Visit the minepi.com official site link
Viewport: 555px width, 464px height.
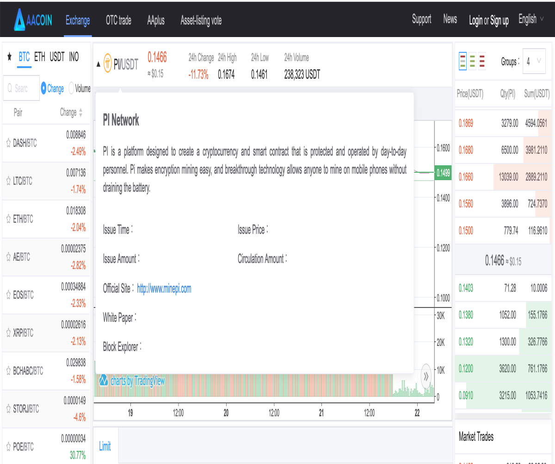pyautogui.click(x=164, y=288)
